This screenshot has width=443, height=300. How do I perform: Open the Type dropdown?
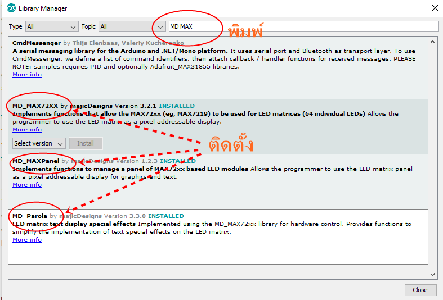pyautogui.click(x=52, y=26)
